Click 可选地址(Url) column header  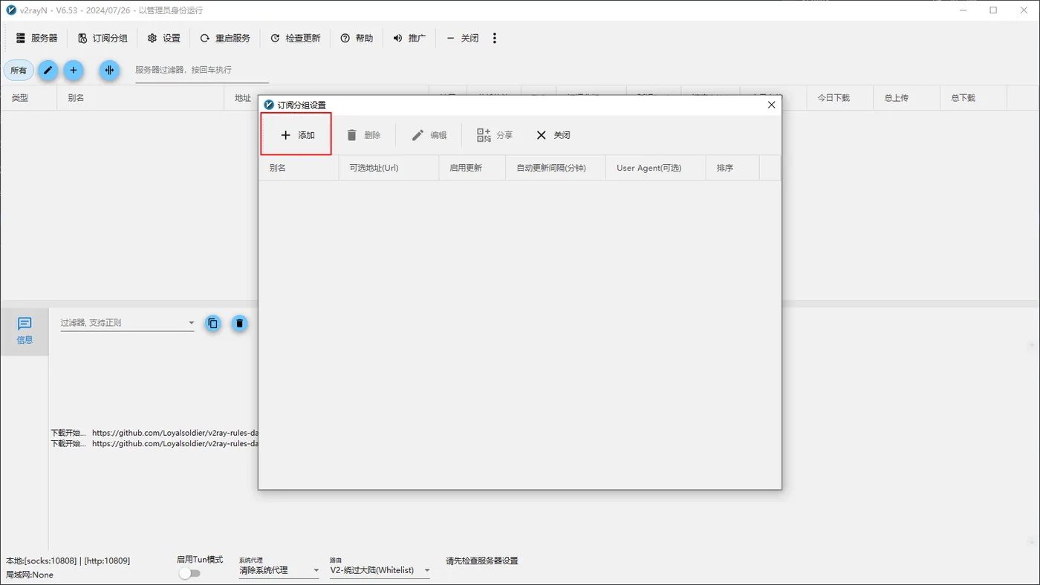click(389, 168)
